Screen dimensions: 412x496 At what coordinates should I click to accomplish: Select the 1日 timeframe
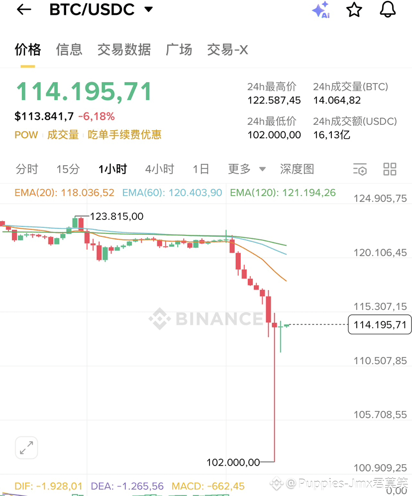coord(201,169)
